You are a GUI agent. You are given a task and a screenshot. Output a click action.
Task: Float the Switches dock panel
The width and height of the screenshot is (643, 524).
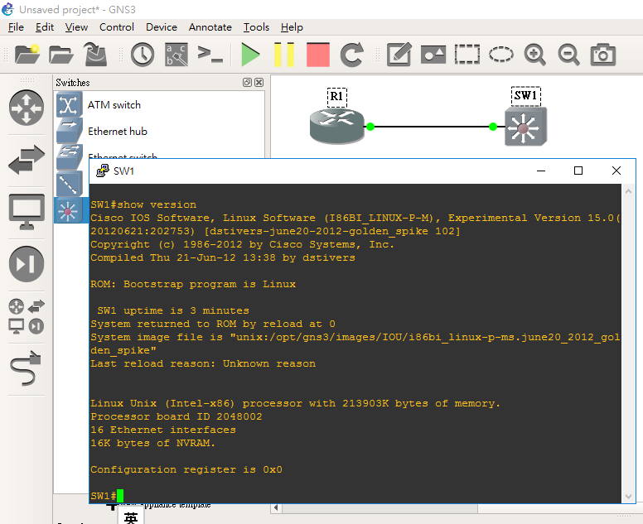[247, 82]
